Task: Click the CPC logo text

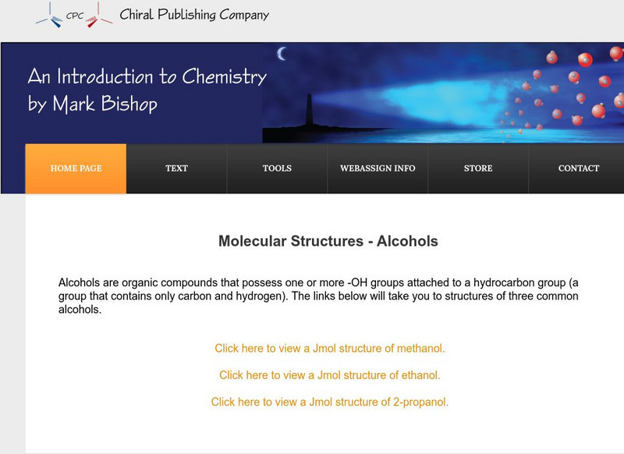Action: point(75,13)
